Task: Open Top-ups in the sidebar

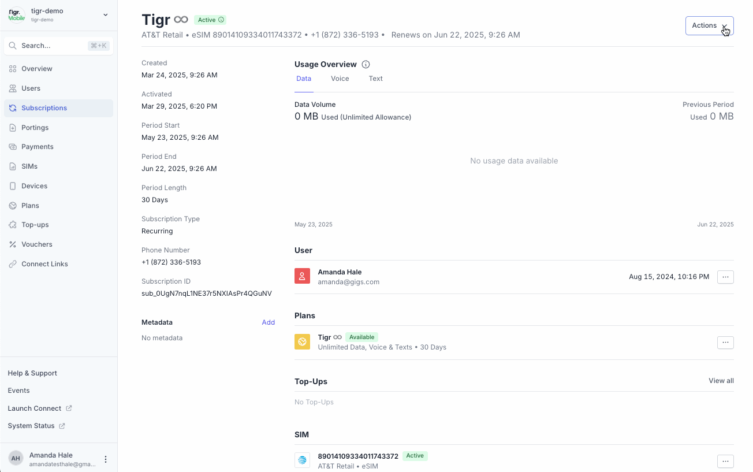Action: (x=58, y=225)
